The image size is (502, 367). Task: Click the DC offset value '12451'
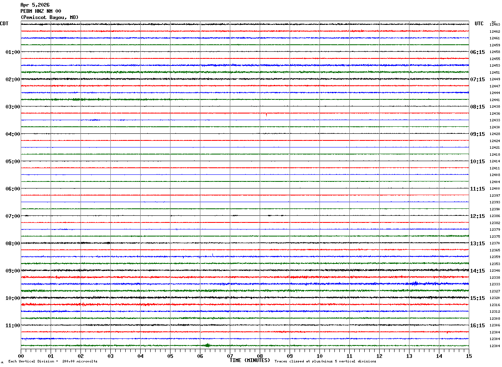pos(495,72)
